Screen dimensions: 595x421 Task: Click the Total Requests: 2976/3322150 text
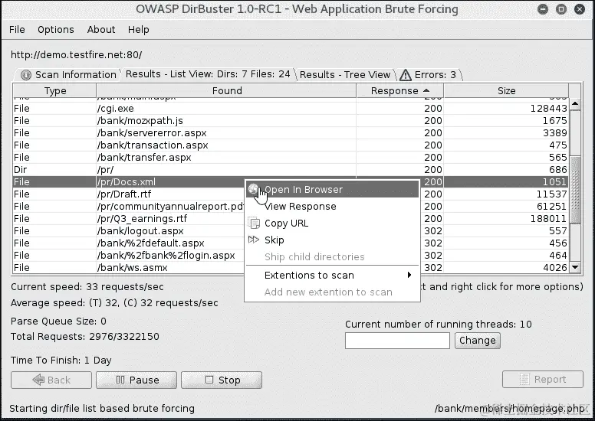pyautogui.click(x=85, y=337)
